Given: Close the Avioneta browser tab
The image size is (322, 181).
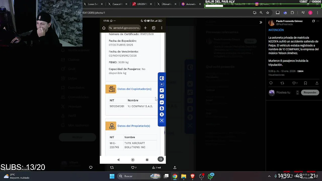Looking at the screenshot, I should 200,4.
